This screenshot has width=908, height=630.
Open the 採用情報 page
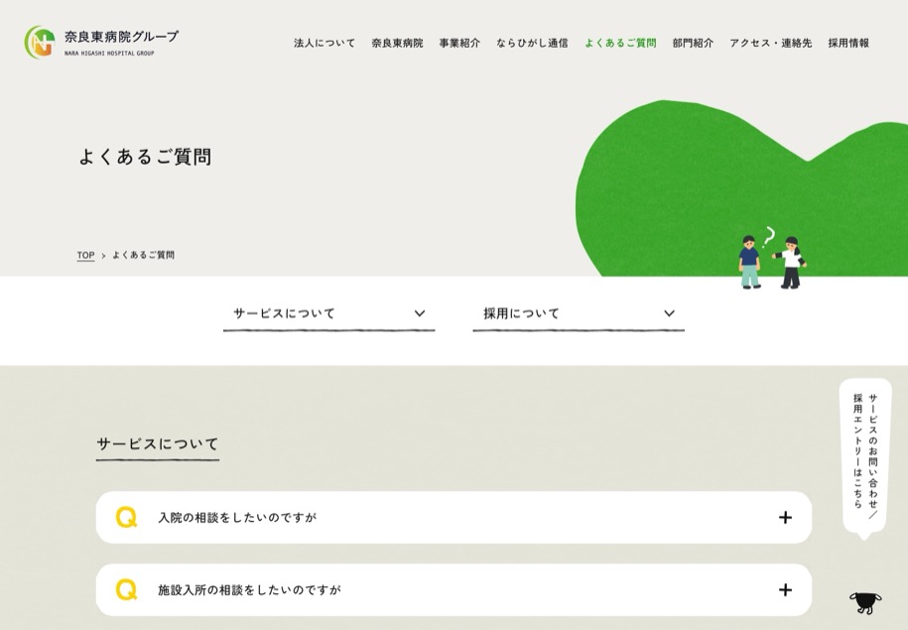click(x=848, y=43)
